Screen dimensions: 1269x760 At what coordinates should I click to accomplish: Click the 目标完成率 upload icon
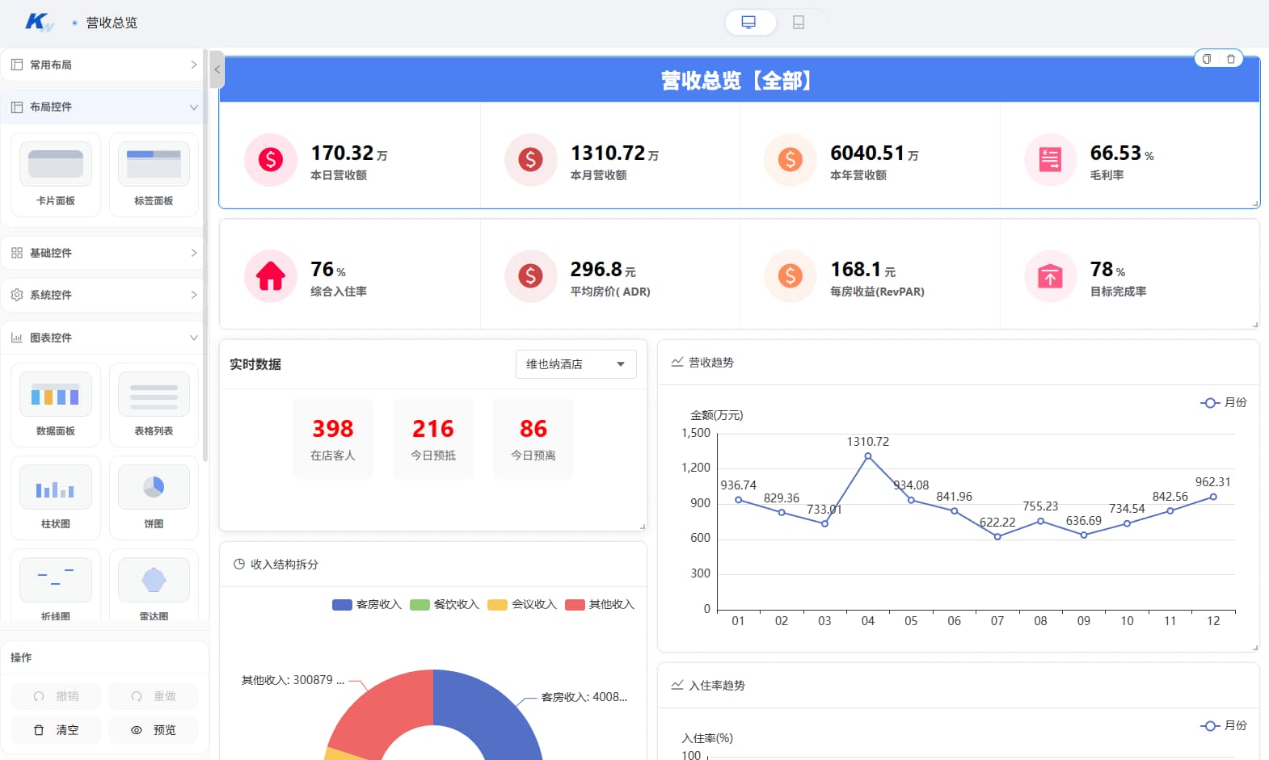pyautogui.click(x=1050, y=276)
